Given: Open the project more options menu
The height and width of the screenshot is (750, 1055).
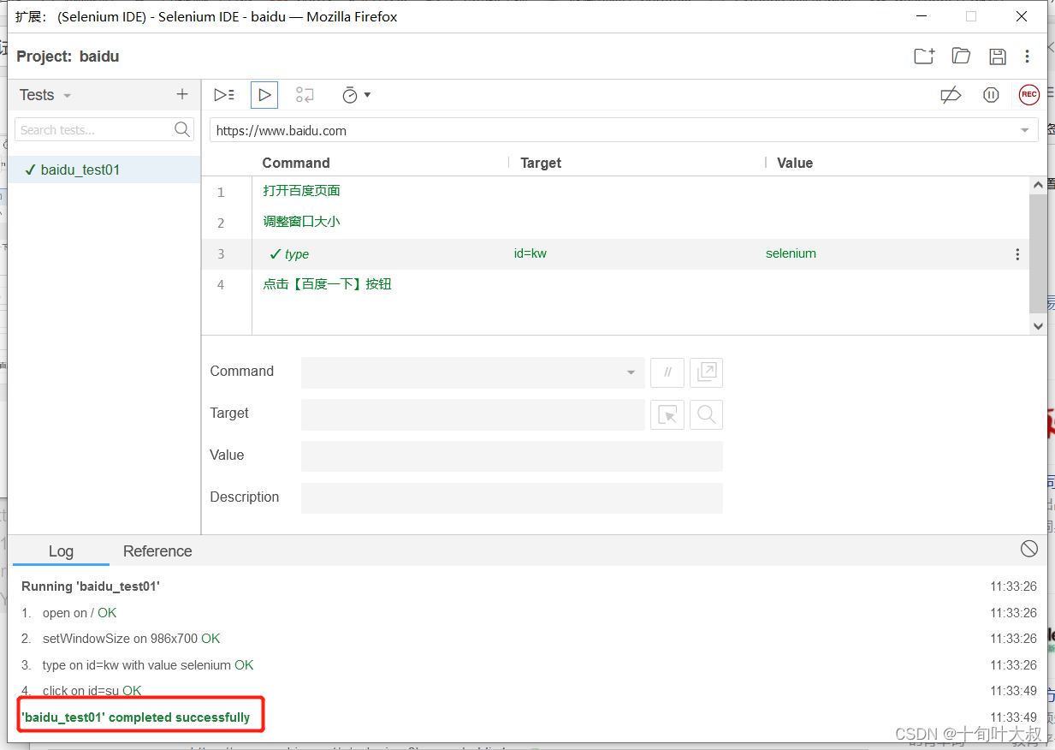Looking at the screenshot, I should click(x=1028, y=57).
